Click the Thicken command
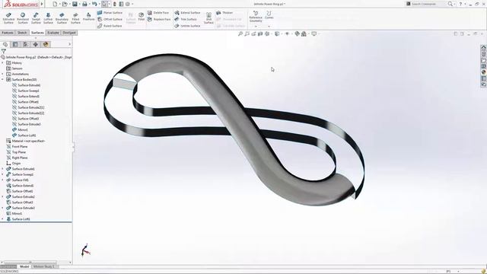Screen dimensions: 487x274 [x=224, y=13]
